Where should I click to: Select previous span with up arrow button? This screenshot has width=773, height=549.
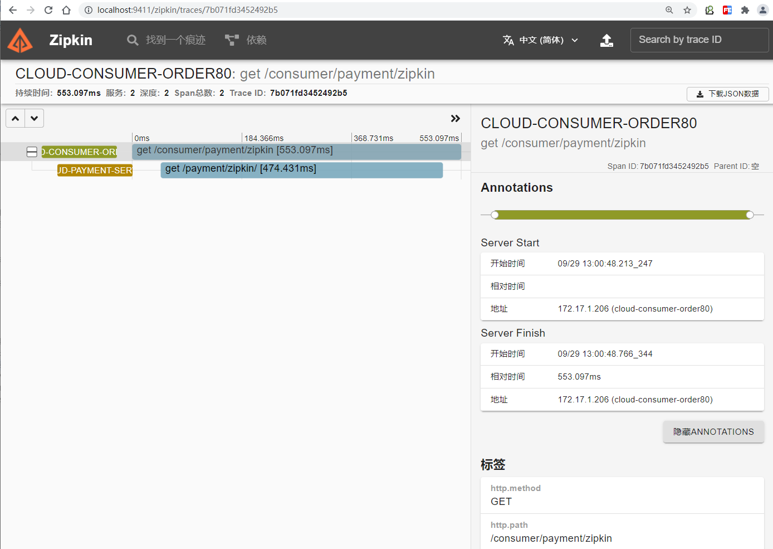coord(16,118)
